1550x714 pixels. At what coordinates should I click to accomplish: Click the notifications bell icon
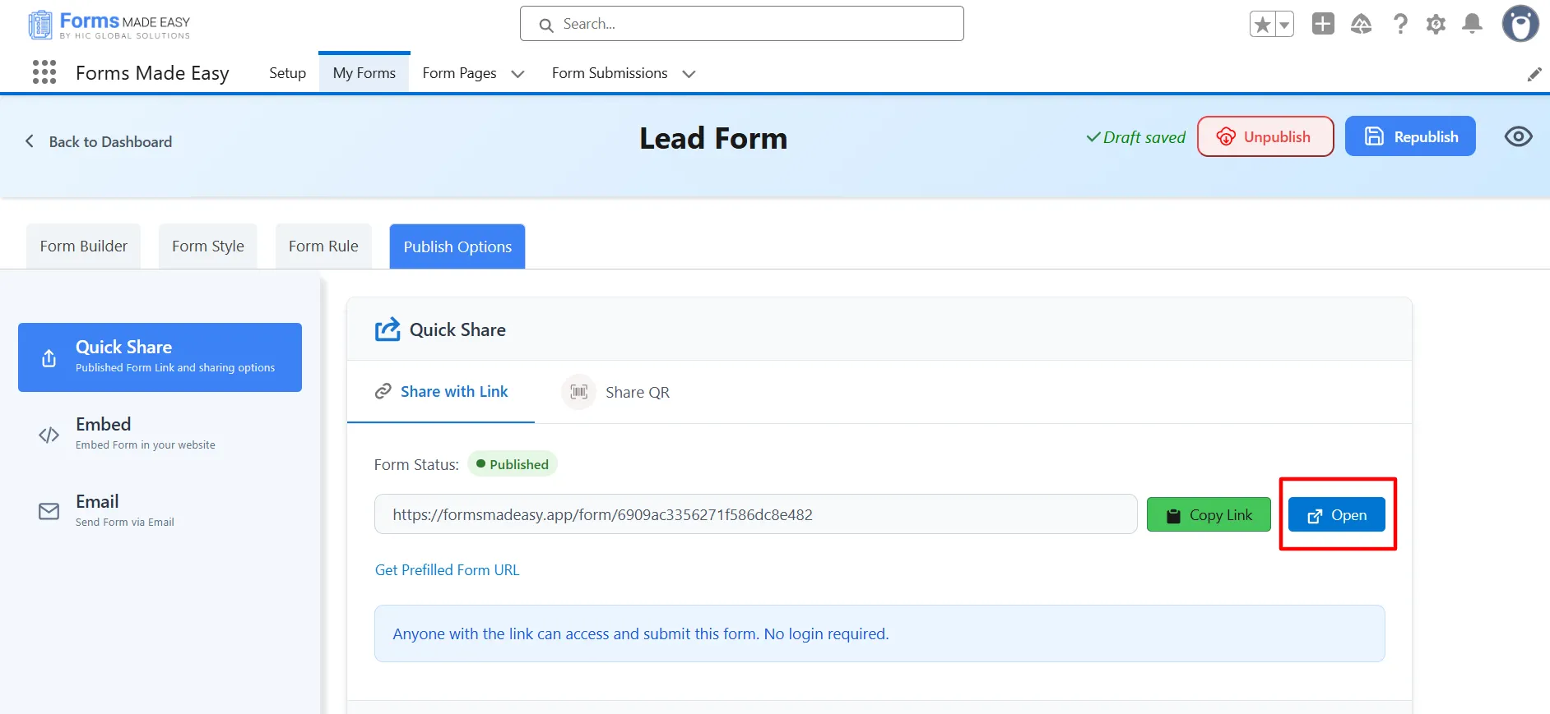point(1472,24)
